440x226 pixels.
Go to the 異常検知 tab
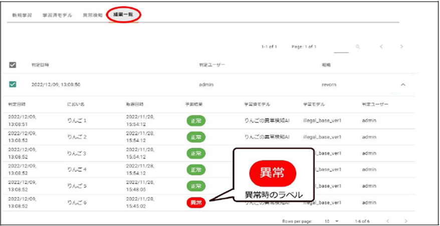93,15
